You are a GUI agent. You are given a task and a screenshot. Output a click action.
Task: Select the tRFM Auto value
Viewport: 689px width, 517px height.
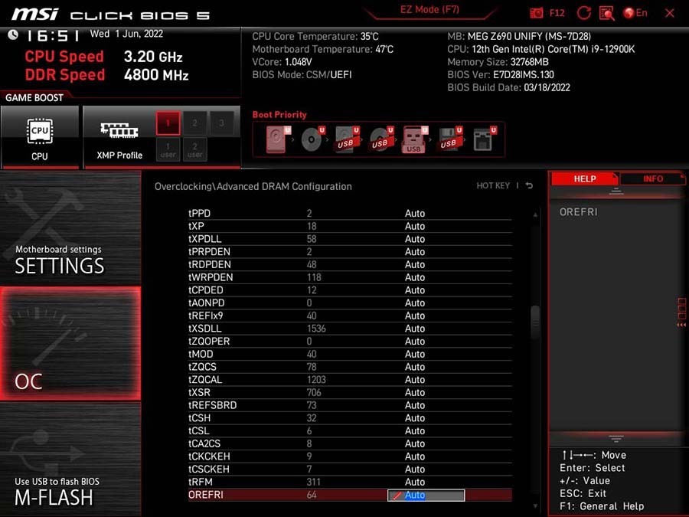coord(414,482)
